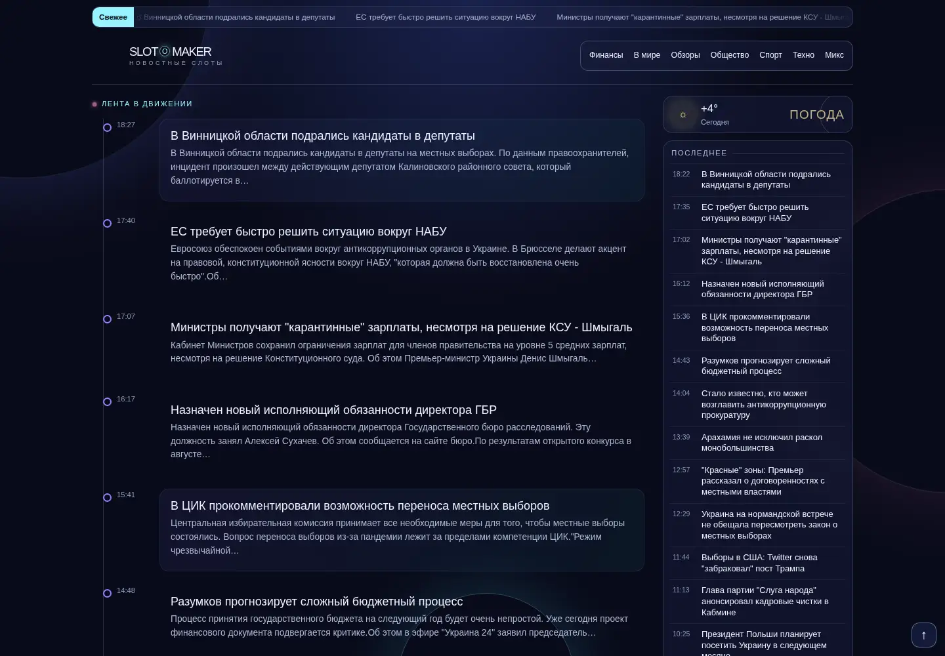Click the sun weather icon

(683, 115)
